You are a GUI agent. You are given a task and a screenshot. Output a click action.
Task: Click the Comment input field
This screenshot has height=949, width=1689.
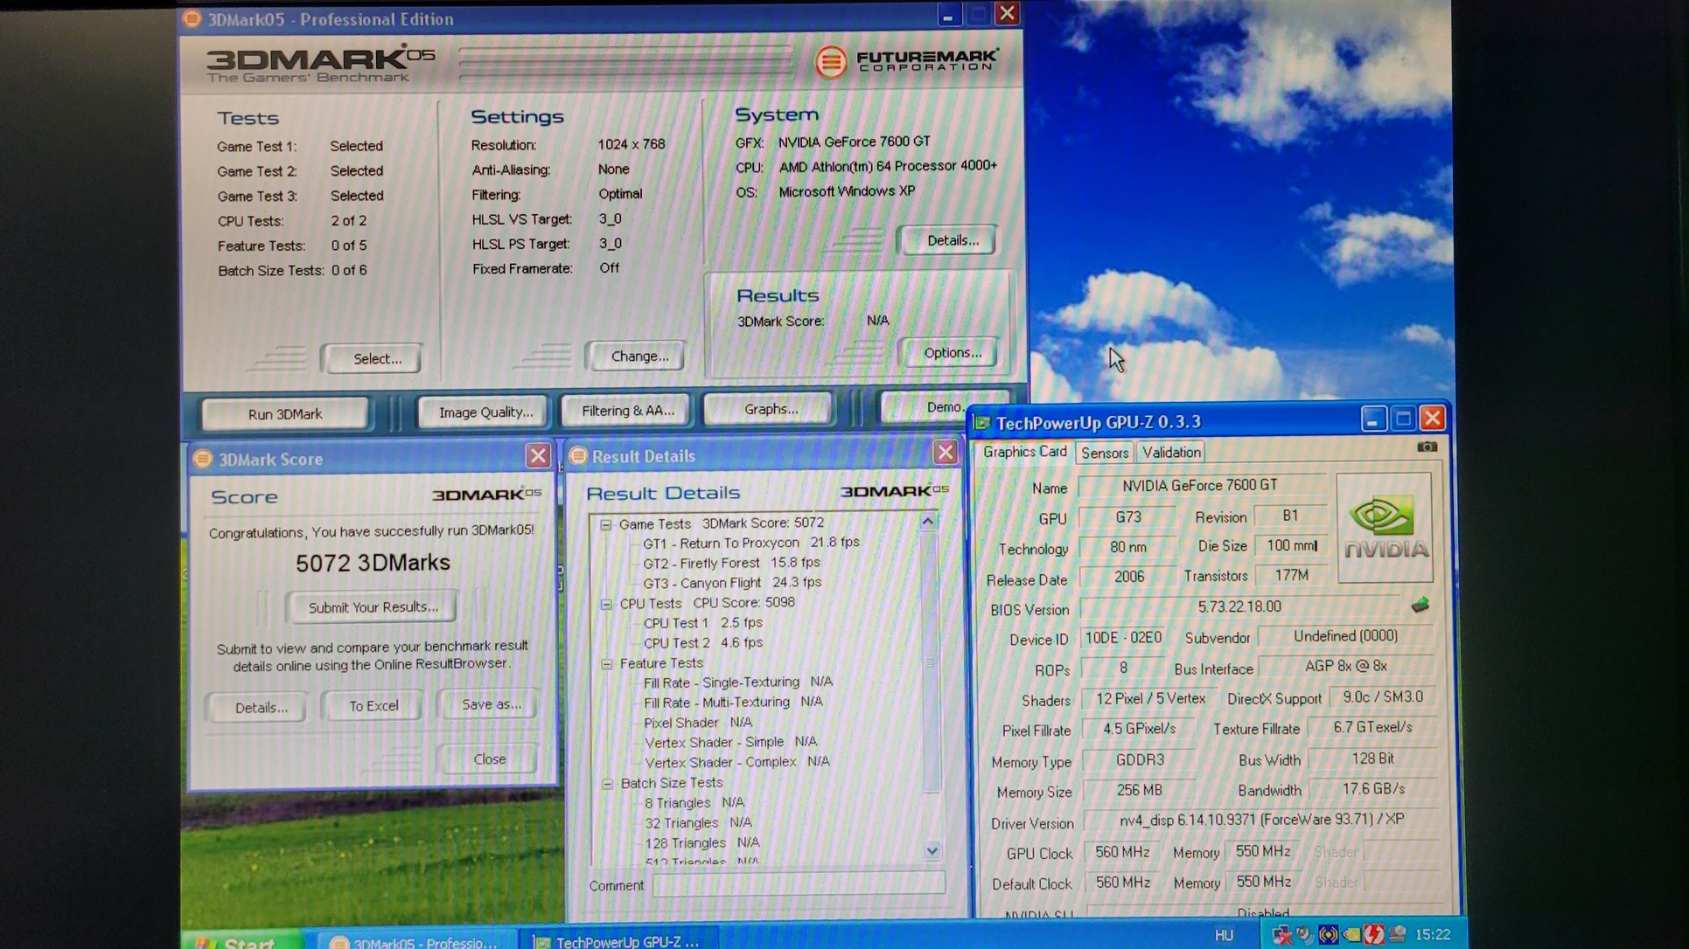pos(797,884)
